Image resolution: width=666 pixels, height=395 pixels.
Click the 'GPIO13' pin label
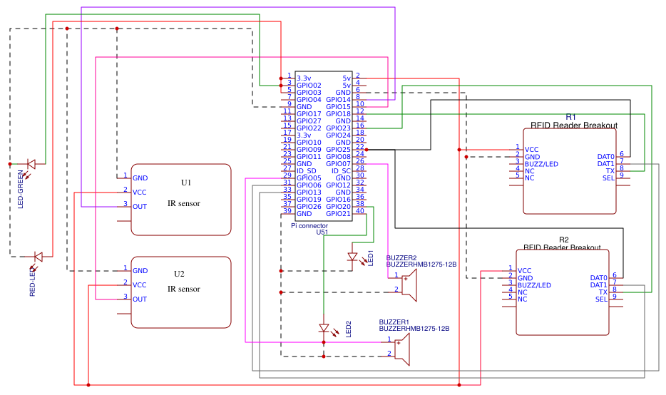(x=309, y=193)
